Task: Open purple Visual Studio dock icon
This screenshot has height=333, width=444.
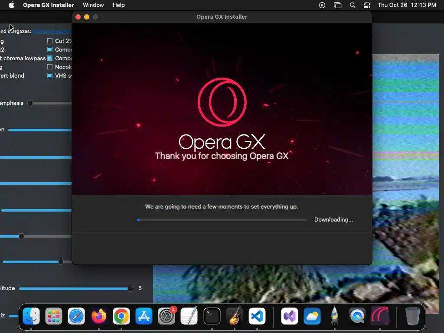Action: click(x=289, y=316)
